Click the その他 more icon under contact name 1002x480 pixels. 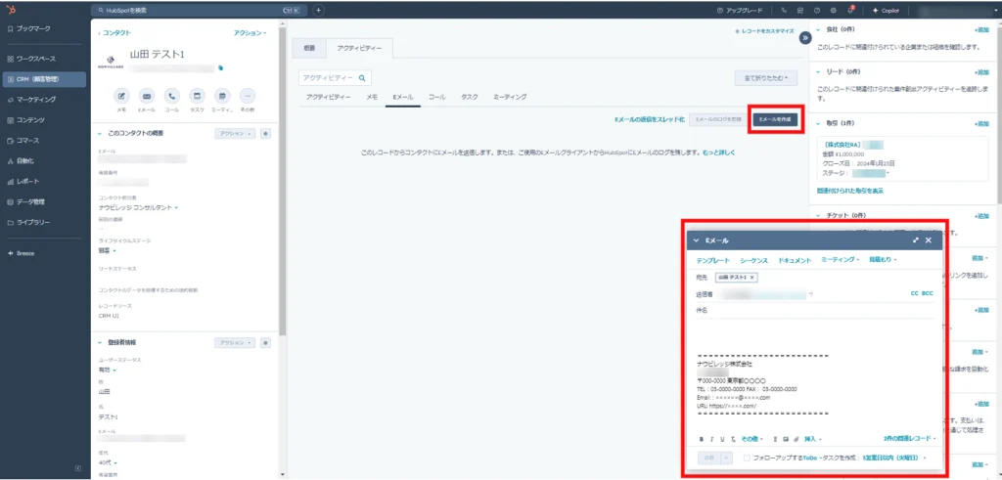[x=248, y=97]
